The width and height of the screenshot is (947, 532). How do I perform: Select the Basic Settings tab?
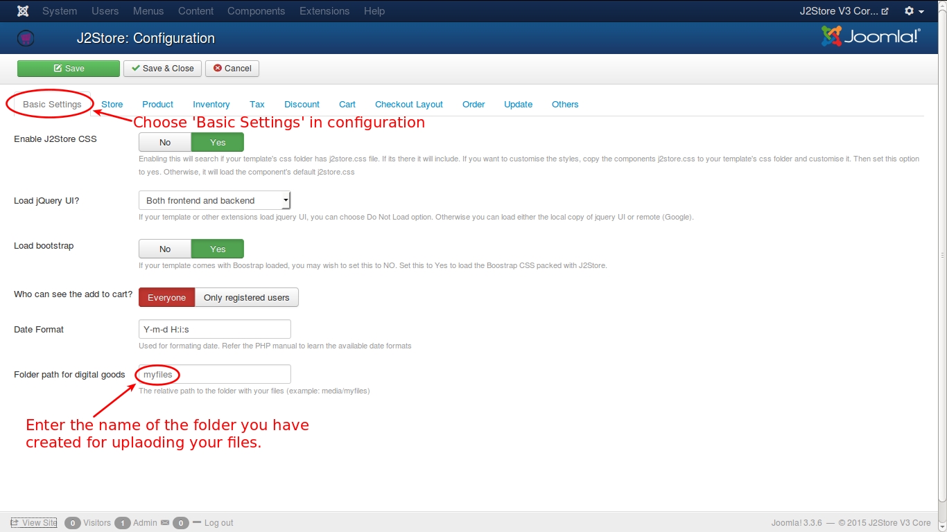tap(52, 105)
